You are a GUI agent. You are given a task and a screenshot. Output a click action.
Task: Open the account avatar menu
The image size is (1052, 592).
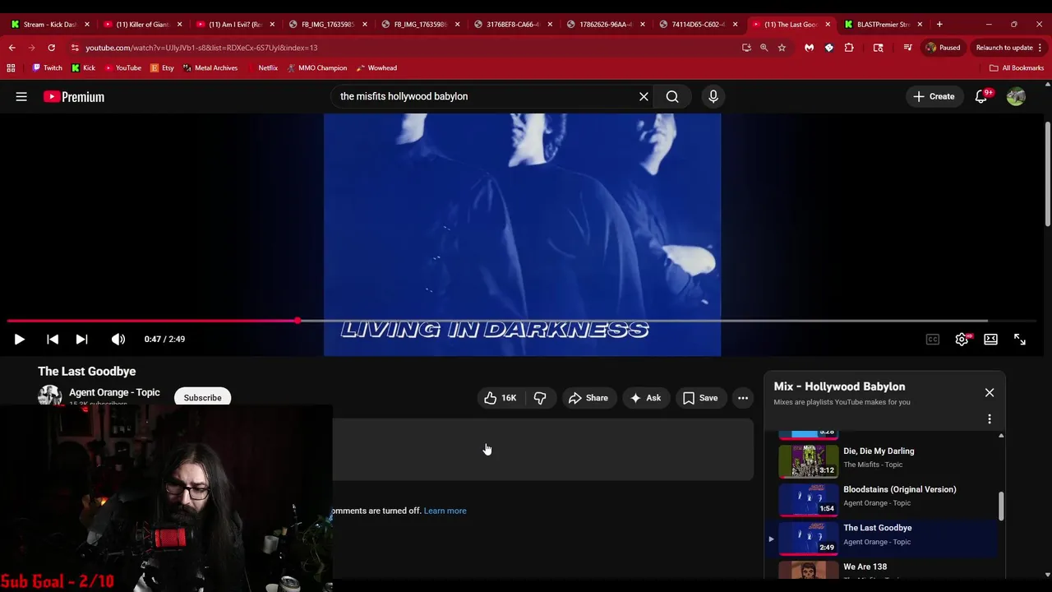[x=1016, y=97]
